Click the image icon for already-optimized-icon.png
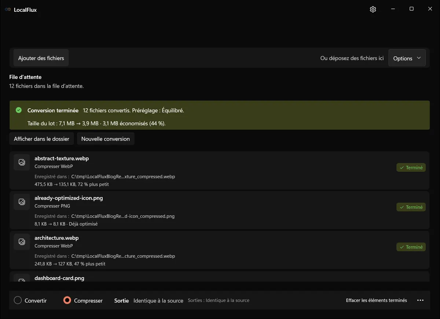Image resolution: width=440 pixels, height=319 pixels. pos(22,202)
